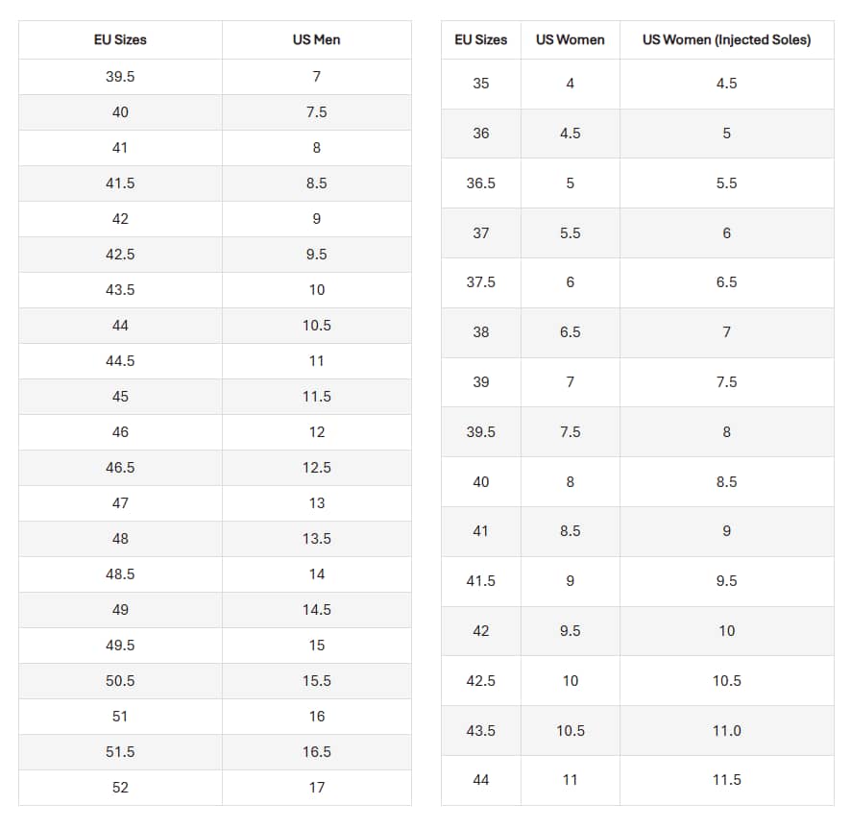The image size is (851, 829).
Task: Click the EU 48.5 size cell
Action: click(x=120, y=574)
